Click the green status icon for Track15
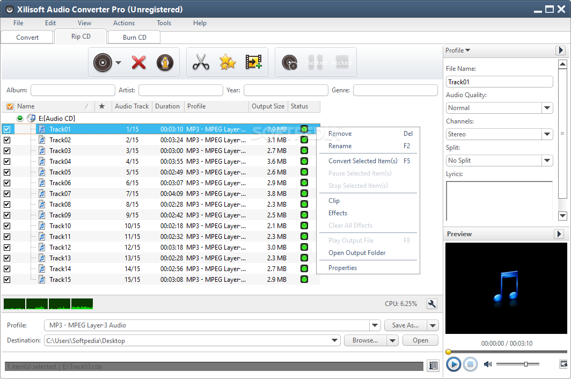Viewport: 571px width, 379px height. point(304,279)
